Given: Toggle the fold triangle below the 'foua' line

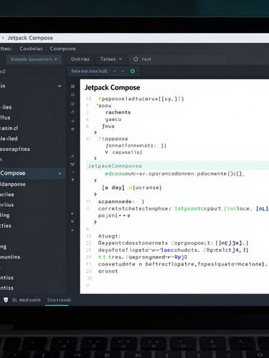Looking at the screenshot, I should [x=95, y=132].
